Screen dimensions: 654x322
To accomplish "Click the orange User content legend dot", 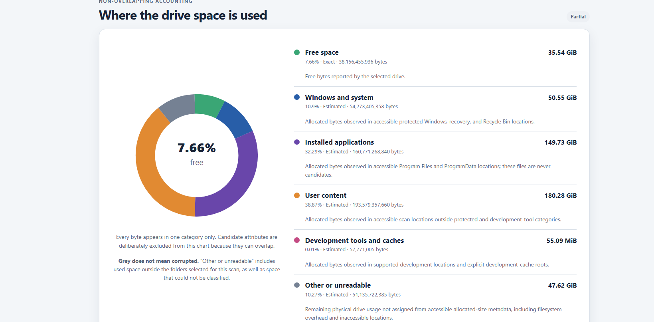I will coord(297,195).
